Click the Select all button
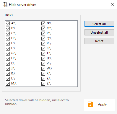 coord(99,24)
